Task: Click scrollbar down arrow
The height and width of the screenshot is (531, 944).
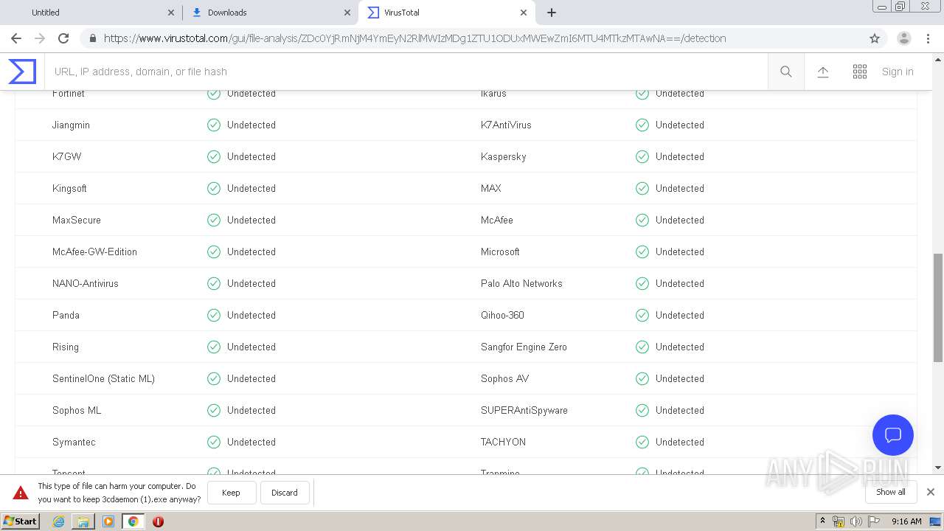Action: pyautogui.click(x=938, y=468)
